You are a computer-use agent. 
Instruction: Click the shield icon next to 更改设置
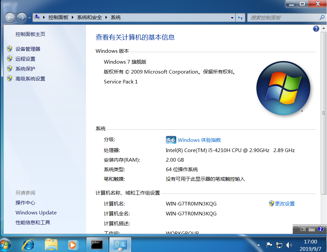pyautogui.click(x=271, y=204)
